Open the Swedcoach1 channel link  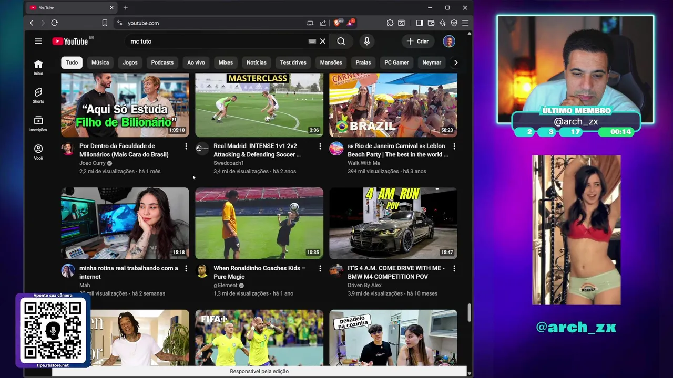pos(229,163)
